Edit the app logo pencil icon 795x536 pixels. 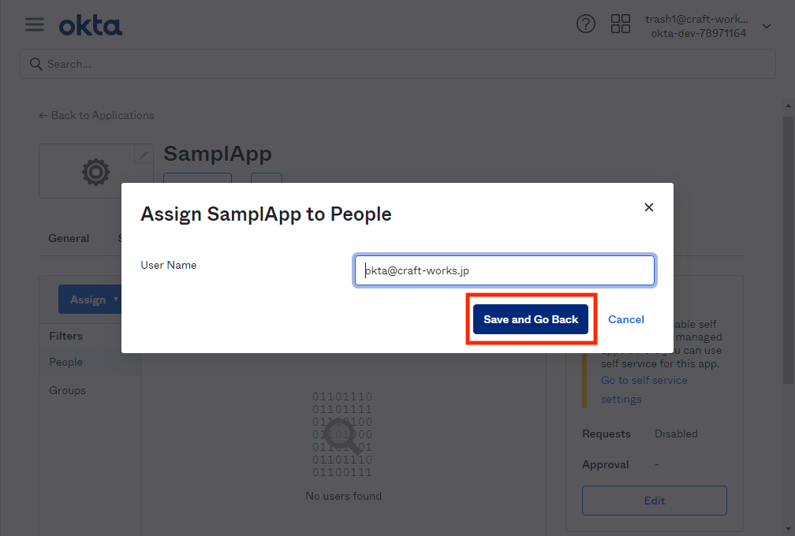pyautogui.click(x=144, y=154)
